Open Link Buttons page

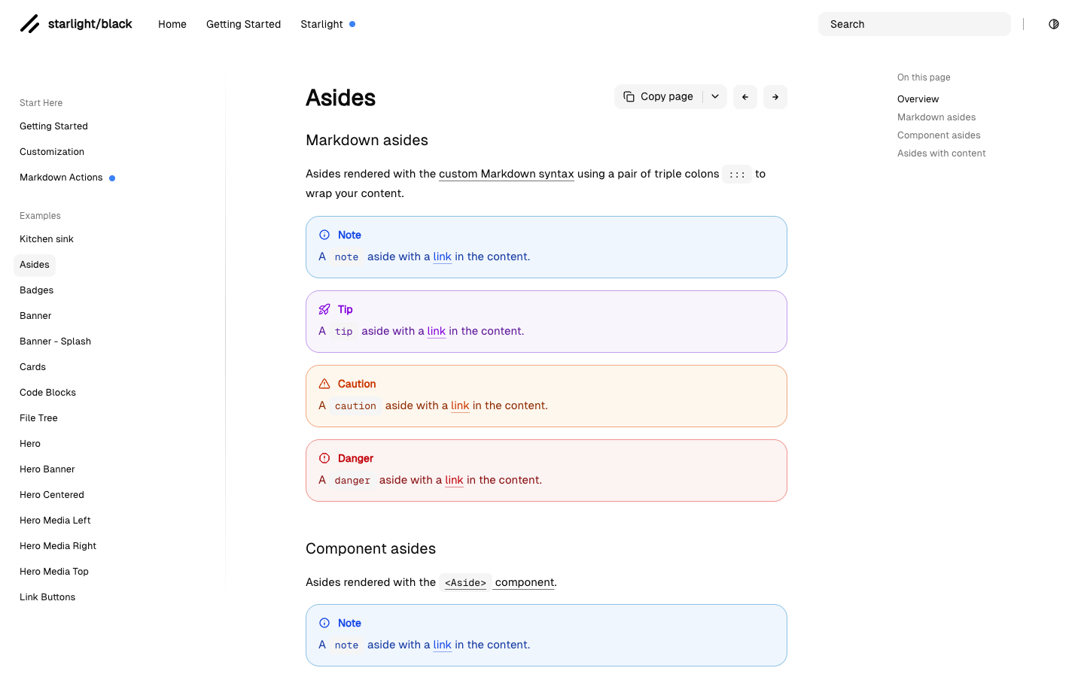pos(47,597)
